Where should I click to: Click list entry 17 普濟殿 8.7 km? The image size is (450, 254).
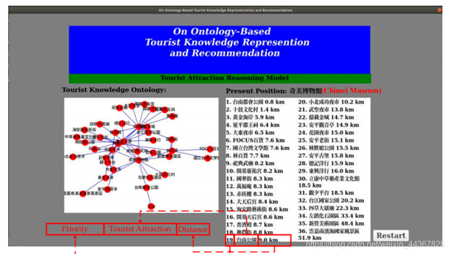pyautogui.click(x=249, y=225)
